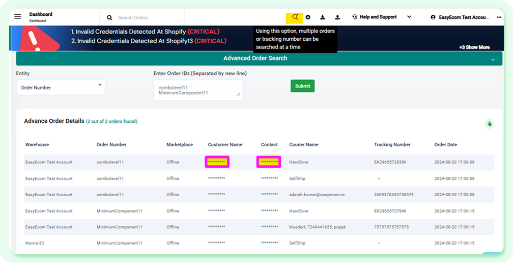Screen dimensions: 513x263
Task: Click the Tracking Number column header
Action: pyautogui.click(x=392, y=144)
